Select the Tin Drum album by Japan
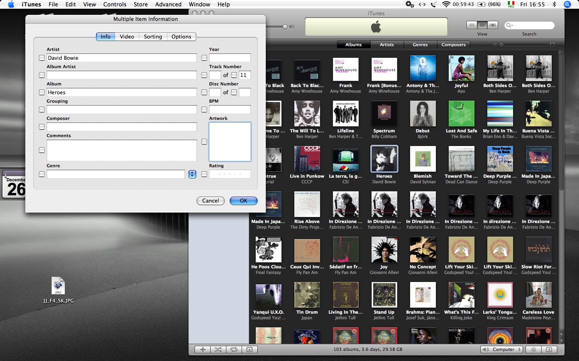 click(x=307, y=295)
